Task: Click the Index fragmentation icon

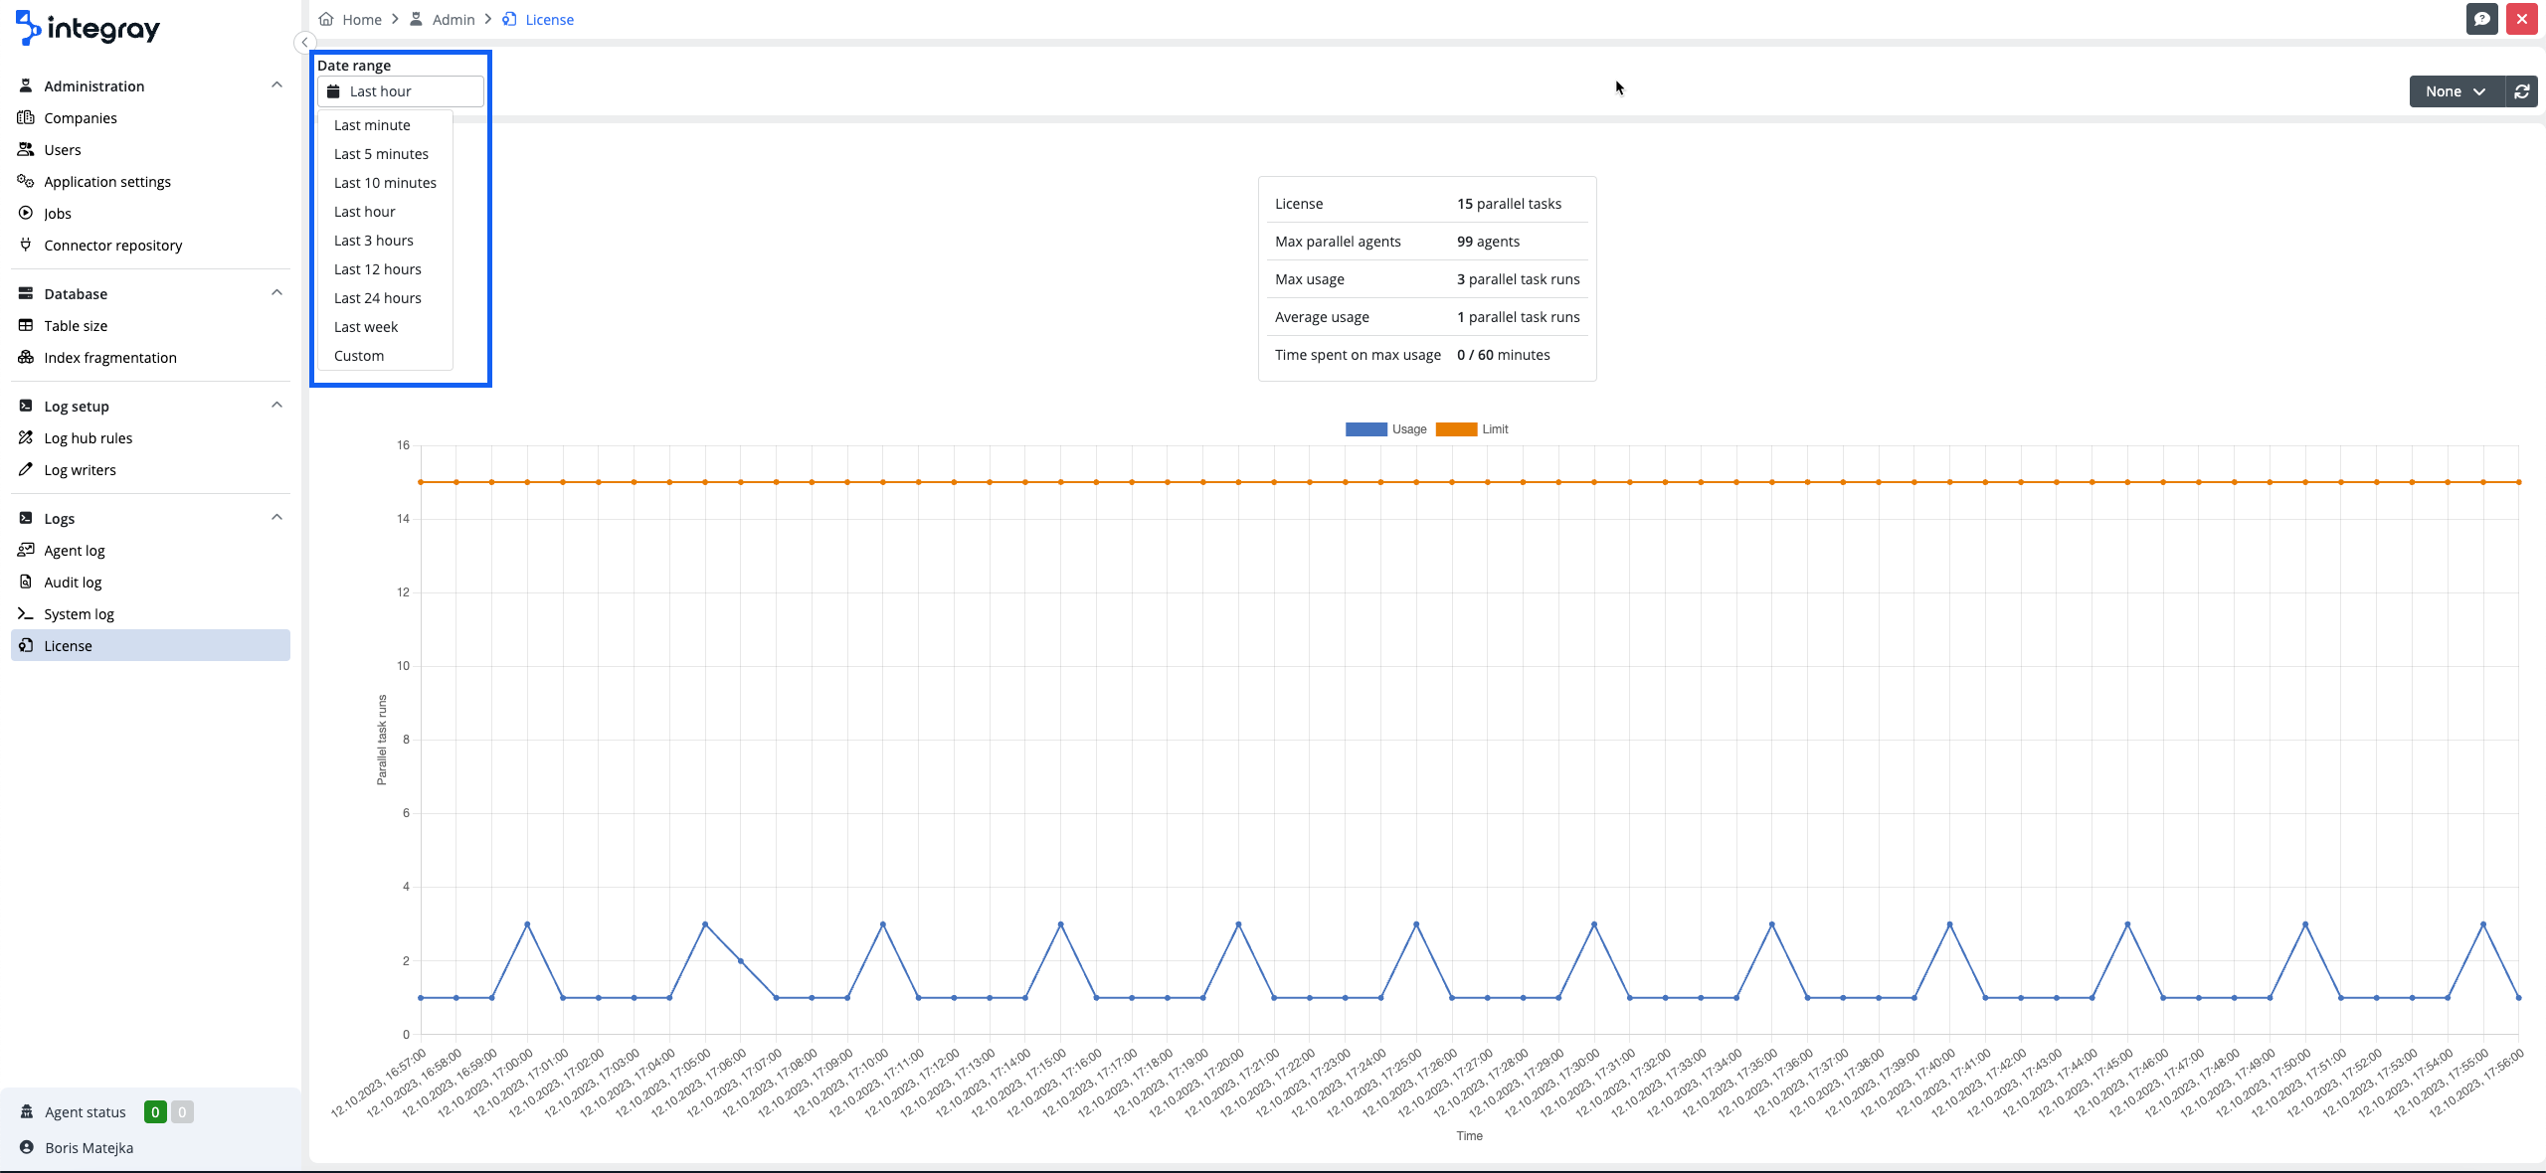Action: click(26, 358)
